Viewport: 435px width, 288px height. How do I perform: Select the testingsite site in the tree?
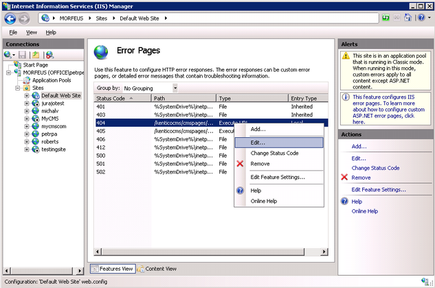(x=54, y=149)
